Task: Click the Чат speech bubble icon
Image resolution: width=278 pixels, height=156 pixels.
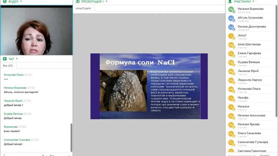Action: [5, 59]
